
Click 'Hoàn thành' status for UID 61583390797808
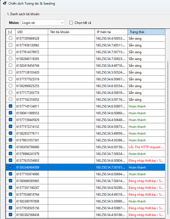[x=147, y=201]
